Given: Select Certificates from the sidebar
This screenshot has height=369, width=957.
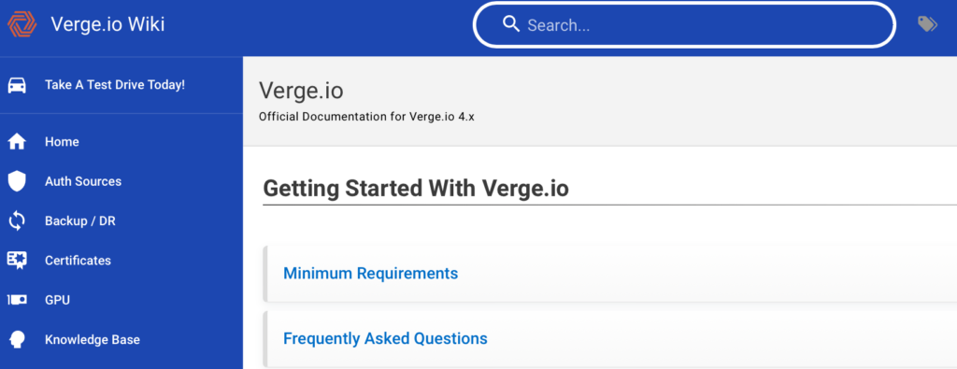Looking at the screenshot, I should click(x=79, y=261).
